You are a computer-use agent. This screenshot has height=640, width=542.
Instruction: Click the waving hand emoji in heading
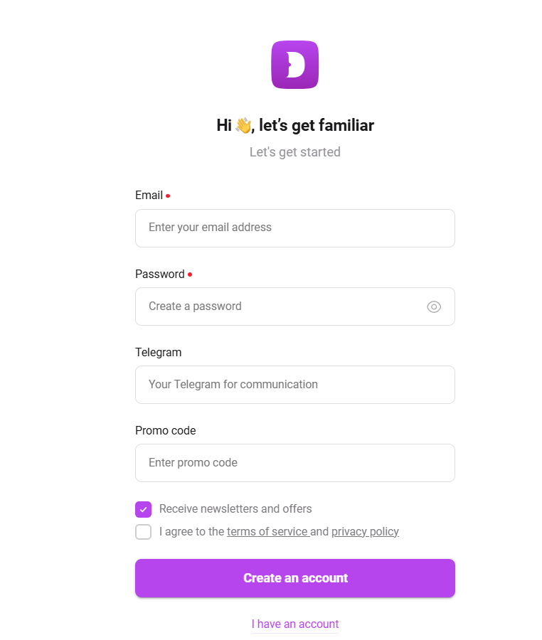[243, 126]
